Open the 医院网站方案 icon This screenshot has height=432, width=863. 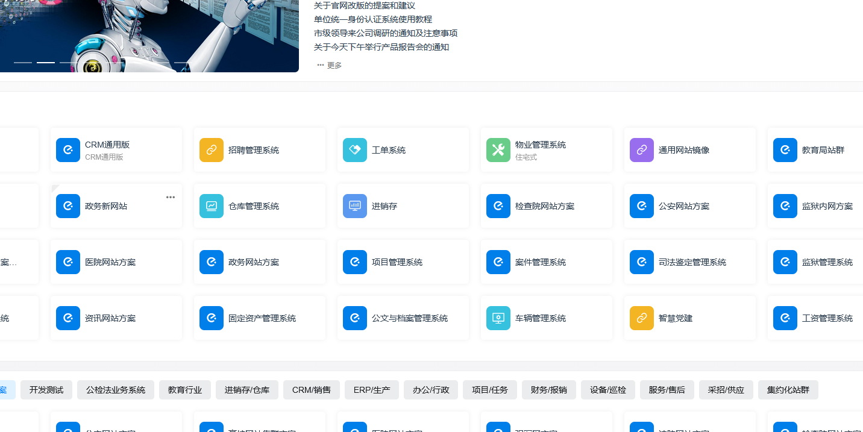point(68,262)
